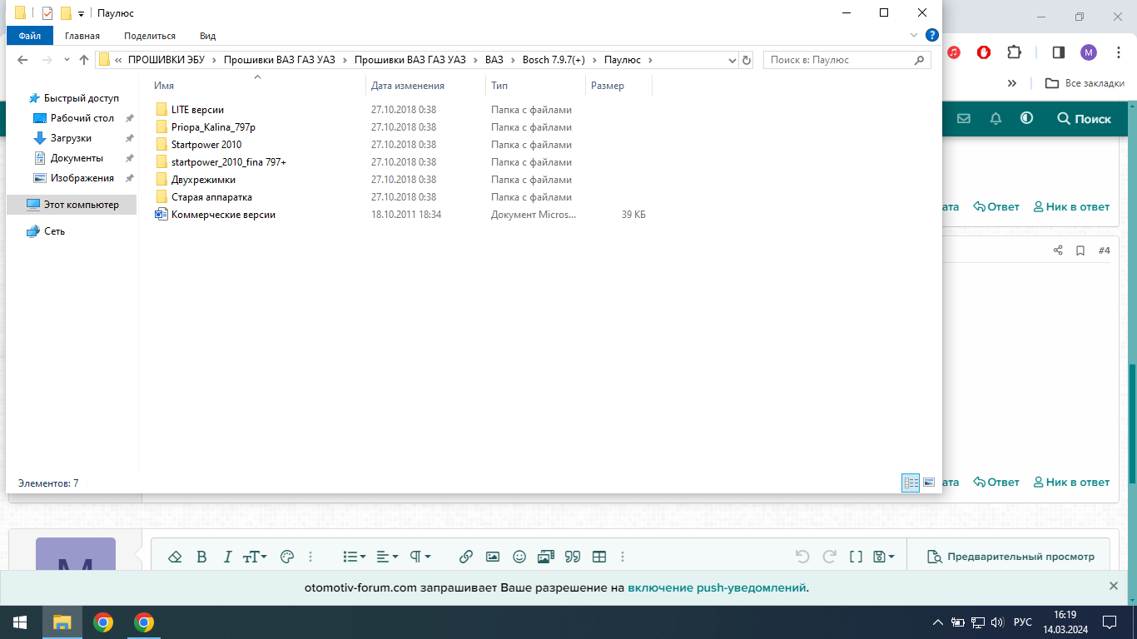
Task: Expand the font size dropdown in editor
Action: tap(255, 557)
